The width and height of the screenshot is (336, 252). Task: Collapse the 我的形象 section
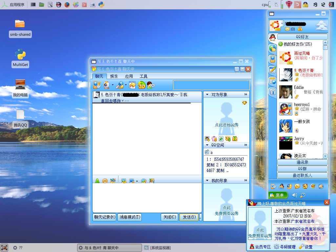207,181
